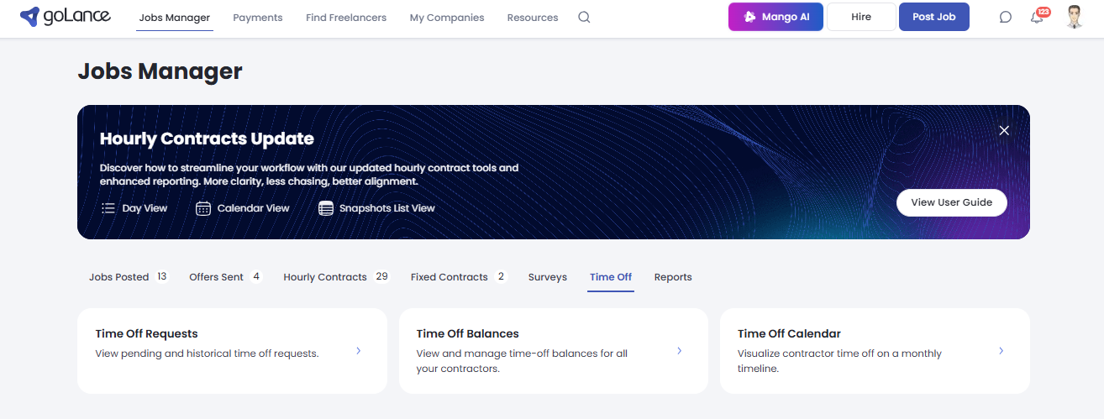Viewport: 1104px width, 419px height.
Task: Dismiss the Hourly Contracts Update banner
Action: (1004, 130)
